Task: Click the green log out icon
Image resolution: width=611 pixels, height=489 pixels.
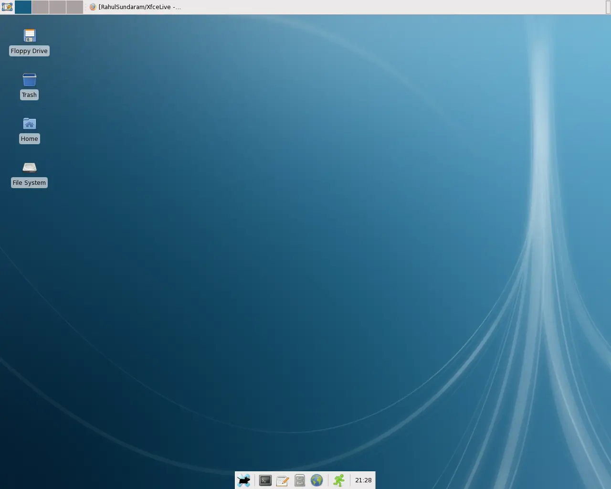Action: click(338, 480)
